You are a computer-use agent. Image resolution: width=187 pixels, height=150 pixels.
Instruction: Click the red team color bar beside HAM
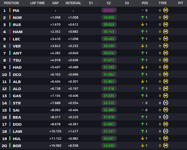[10, 32]
